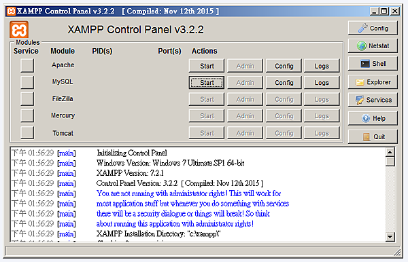The height and width of the screenshot is (262, 408).
Task: Click the MySQL Admin button
Action: 245,83
